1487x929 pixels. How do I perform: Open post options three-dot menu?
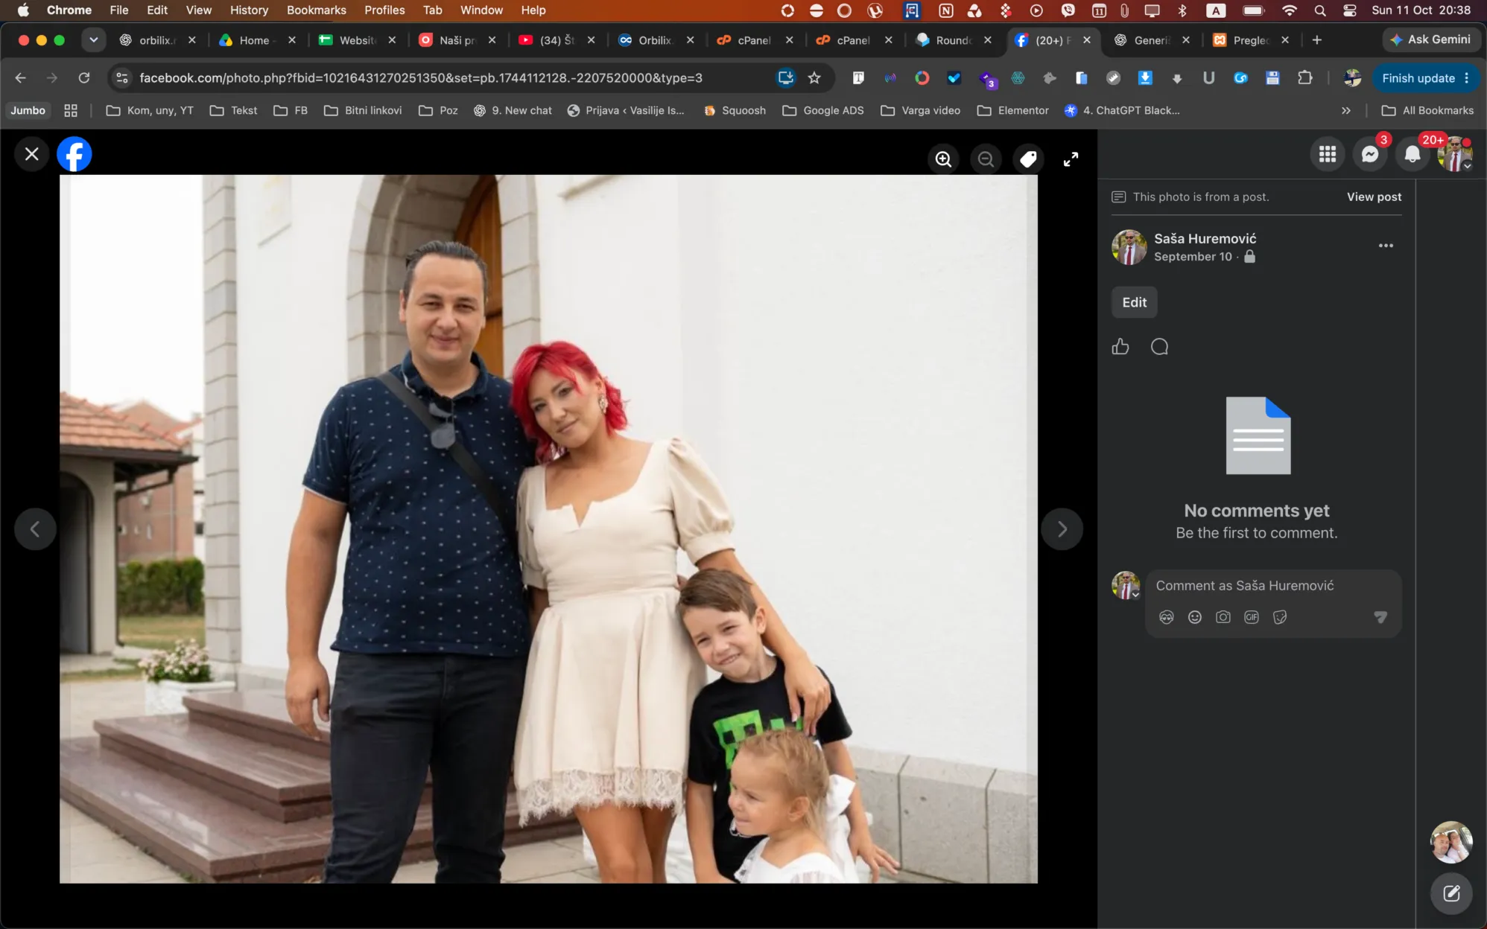[1386, 246]
